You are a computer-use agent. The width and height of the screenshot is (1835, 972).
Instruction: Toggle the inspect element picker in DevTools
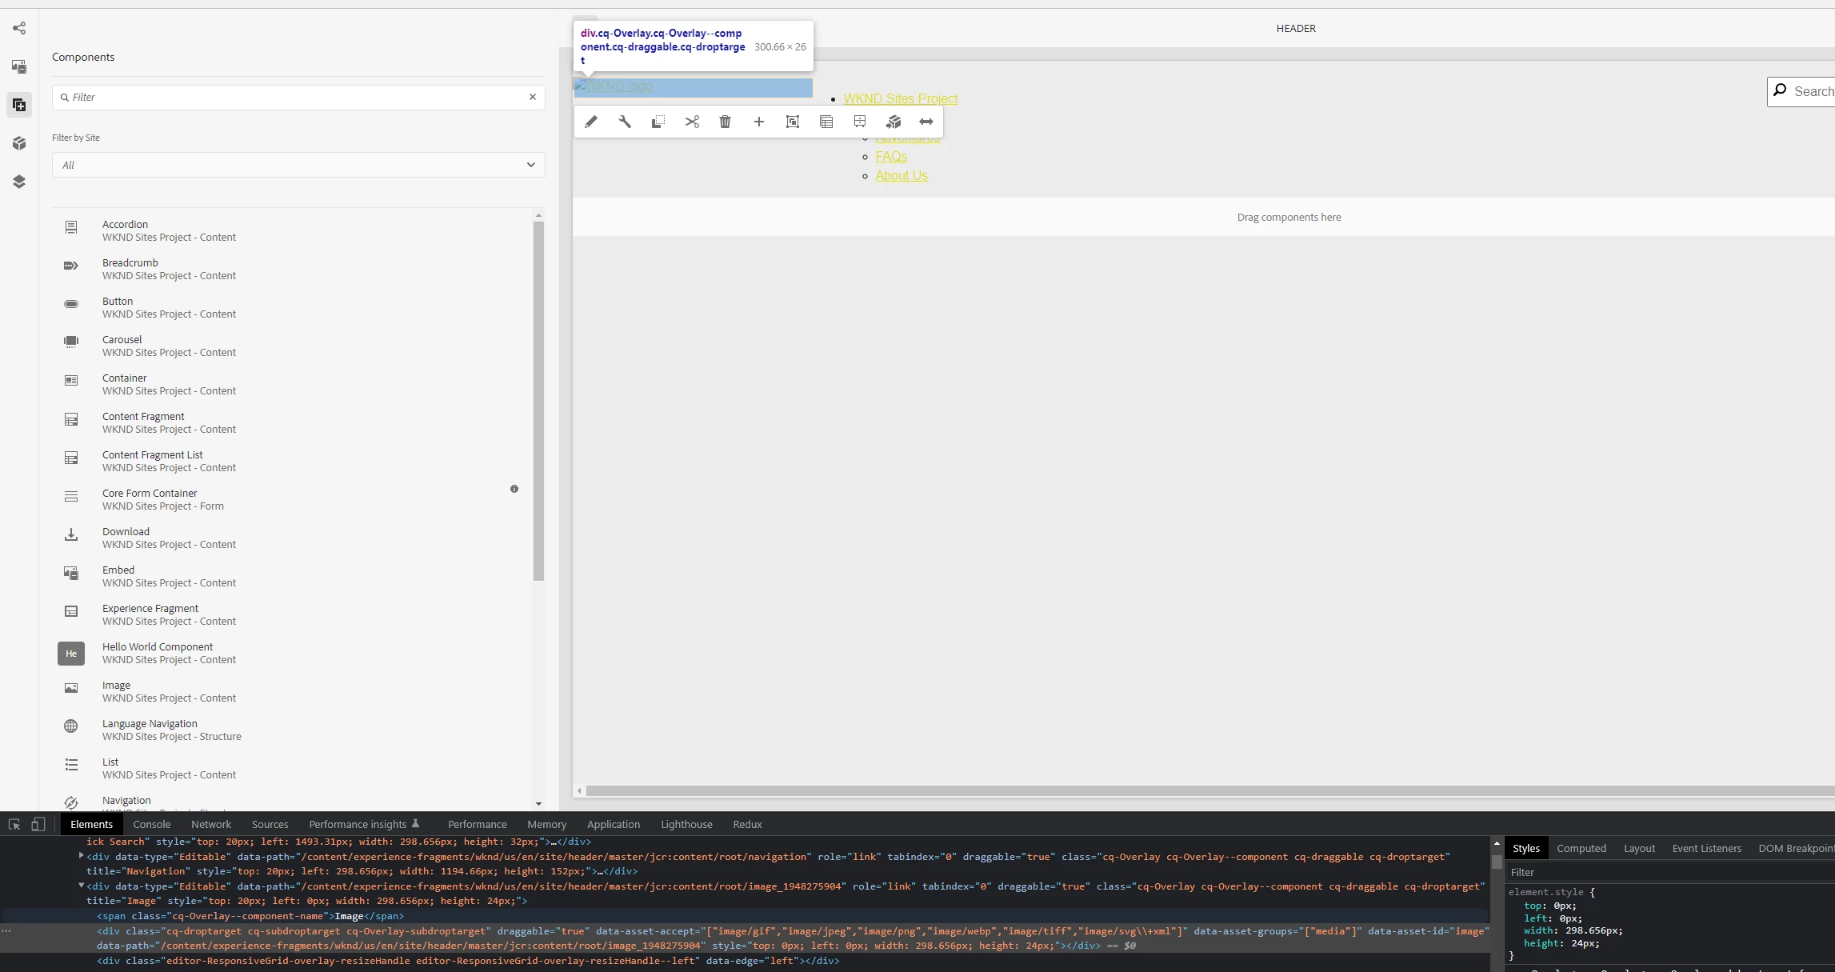(x=14, y=824)
